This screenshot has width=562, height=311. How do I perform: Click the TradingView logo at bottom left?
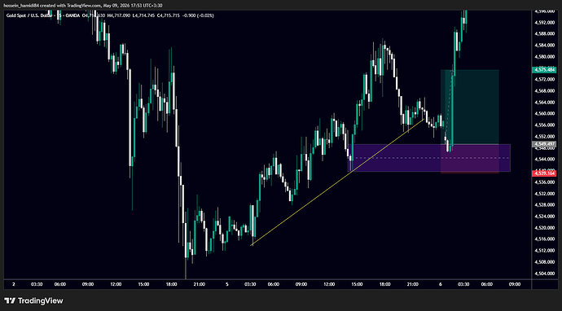[x=33, y=300]
